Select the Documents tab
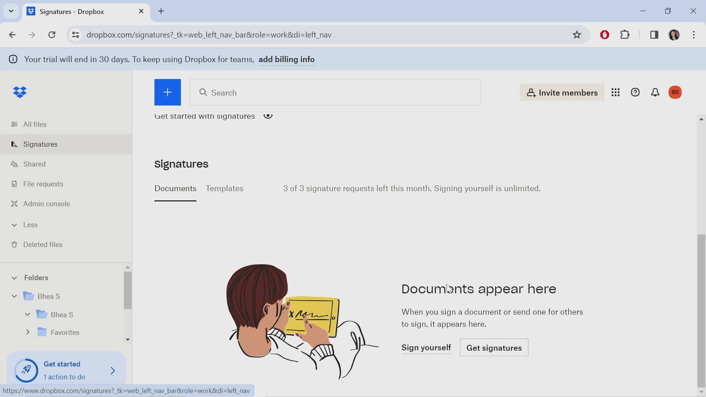Viewport: 706px width, 397px height. coord(175,188)
